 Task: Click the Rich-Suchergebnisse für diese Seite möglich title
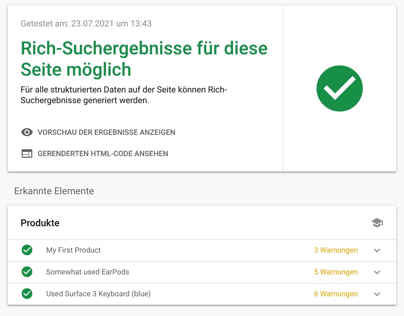point(144,59)
